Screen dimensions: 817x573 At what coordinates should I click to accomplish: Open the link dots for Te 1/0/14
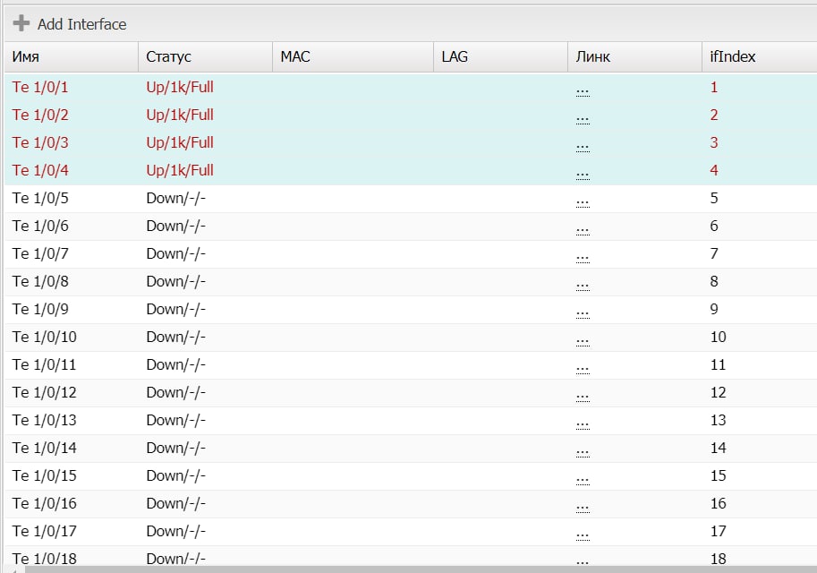click(x=583, y=453)
